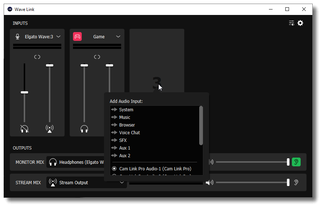320x205 pixels.
Task: Open the mixer options sliders icon
Action: coord(292,23)
